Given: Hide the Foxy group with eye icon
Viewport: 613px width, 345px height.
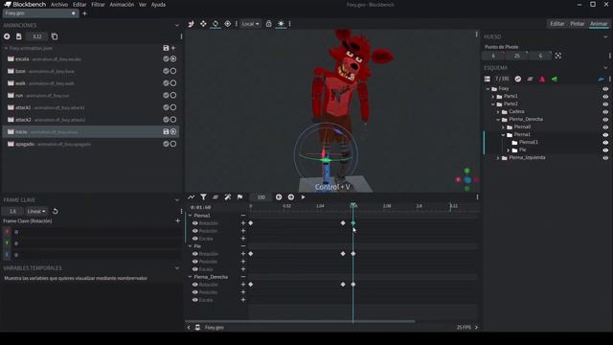Looking at the screenshot, I should (605, 89).
